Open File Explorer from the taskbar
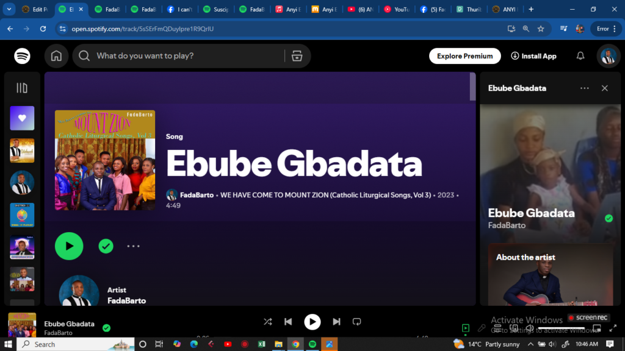This screenshot has width=625, height=351. [x=278, y=344]
